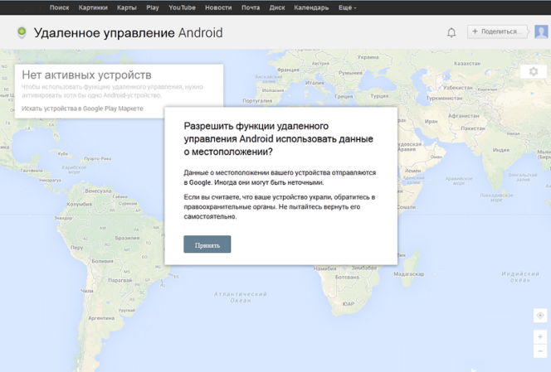Click the Принять button in dialog
The height and width of the screenshot is (372, 551).
[x=207, y=244]
